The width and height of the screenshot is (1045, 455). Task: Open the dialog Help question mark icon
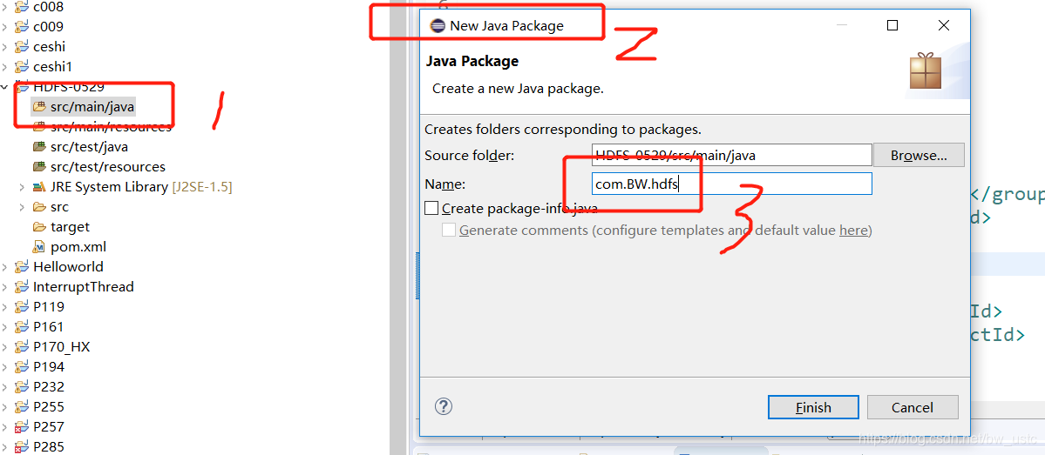pos(444,406)
